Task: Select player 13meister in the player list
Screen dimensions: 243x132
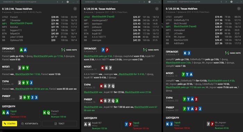Action: coord(15,20)
